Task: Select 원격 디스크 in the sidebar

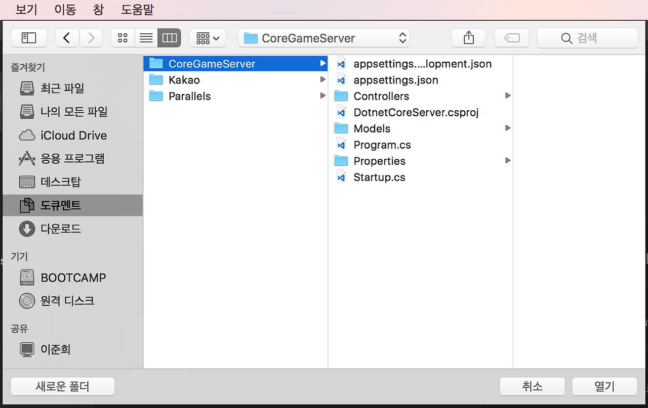Action: pyautogui.click(x=73, y=301)
